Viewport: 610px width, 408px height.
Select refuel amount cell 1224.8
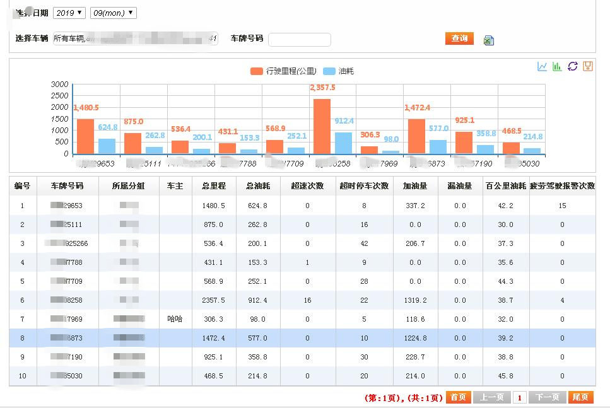coord(415,338)
